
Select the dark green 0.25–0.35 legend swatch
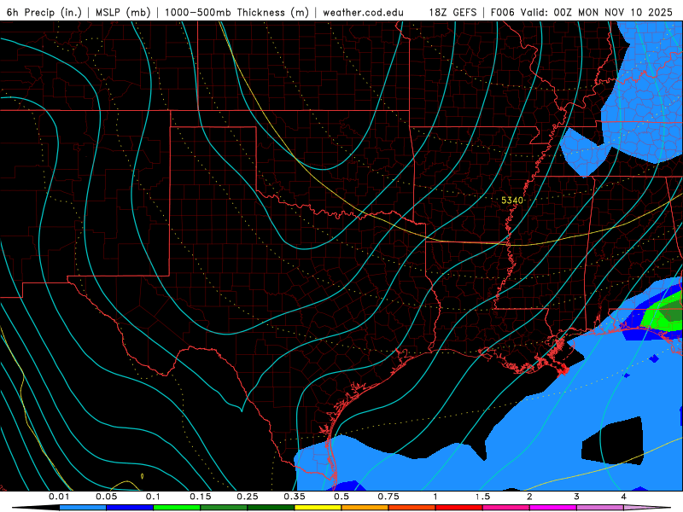click(x=271, y=508)
